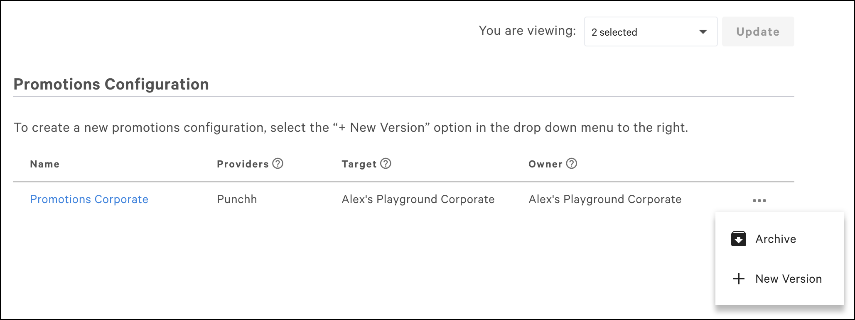Click the Punchh provider cell
This screenshot has width=855, height=320.
[x=237, y=199]
